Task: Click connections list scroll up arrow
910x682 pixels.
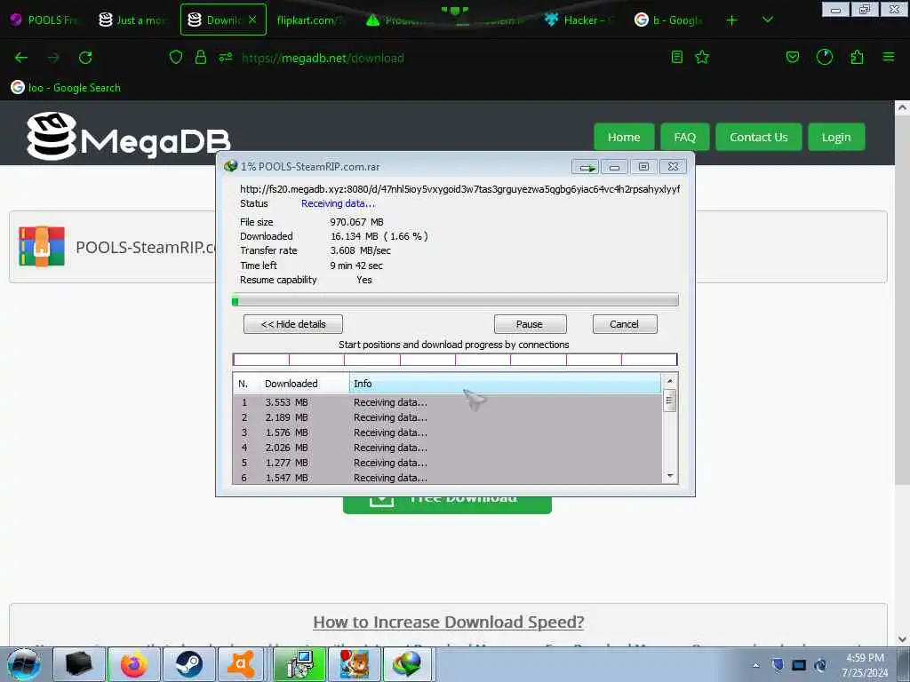Action: 670,381
